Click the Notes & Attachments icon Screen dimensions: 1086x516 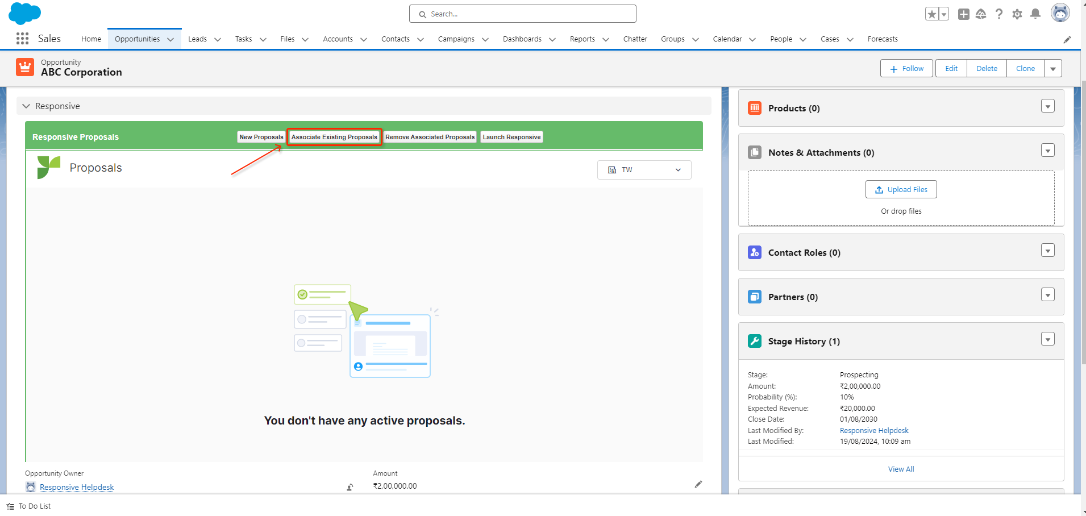tap(755, 152)
